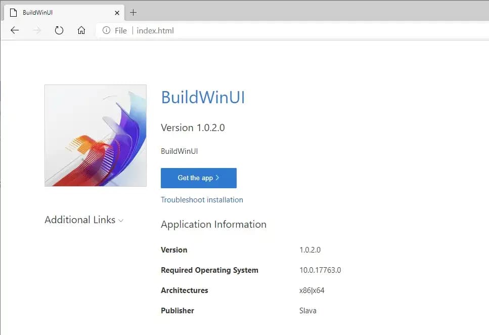
Task: Click the Version 1.0.2.0 subtitle text
Action: (x=193, y=128)
